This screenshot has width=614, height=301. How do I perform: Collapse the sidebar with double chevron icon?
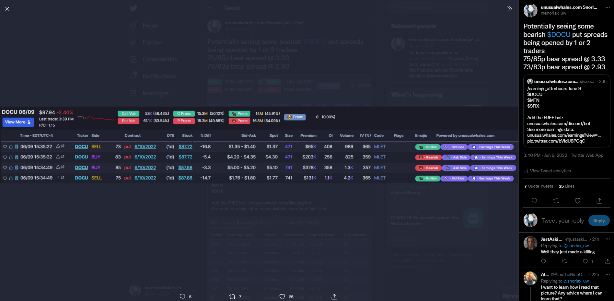pos(509,9)
